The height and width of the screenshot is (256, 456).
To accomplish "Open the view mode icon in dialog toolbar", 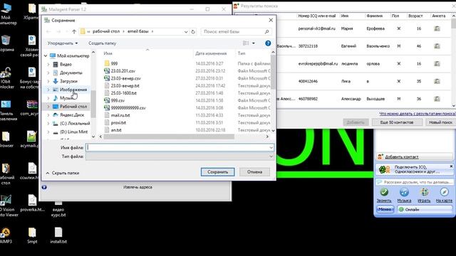I will 246,43.
